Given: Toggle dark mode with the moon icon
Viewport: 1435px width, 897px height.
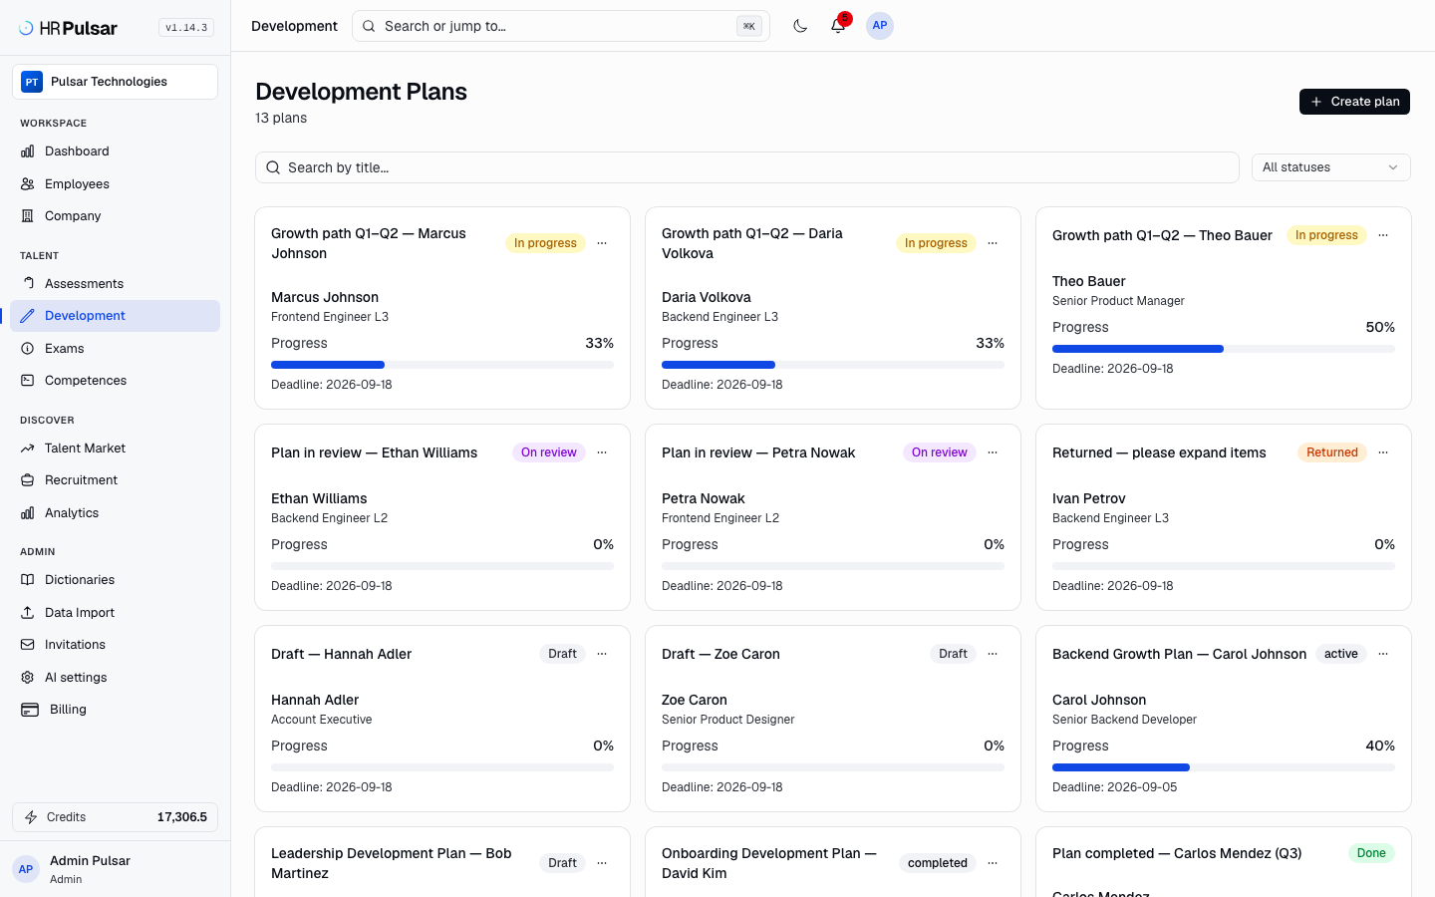Looking at the screenshot, I should coord(800,26).
